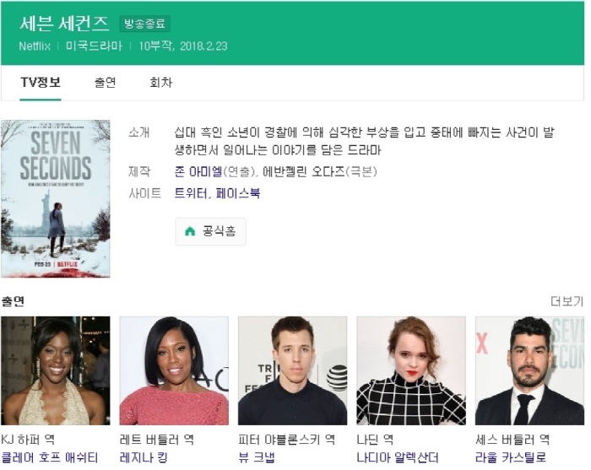
Task: Click the 레지나 킹 name link
Action: 144,457
